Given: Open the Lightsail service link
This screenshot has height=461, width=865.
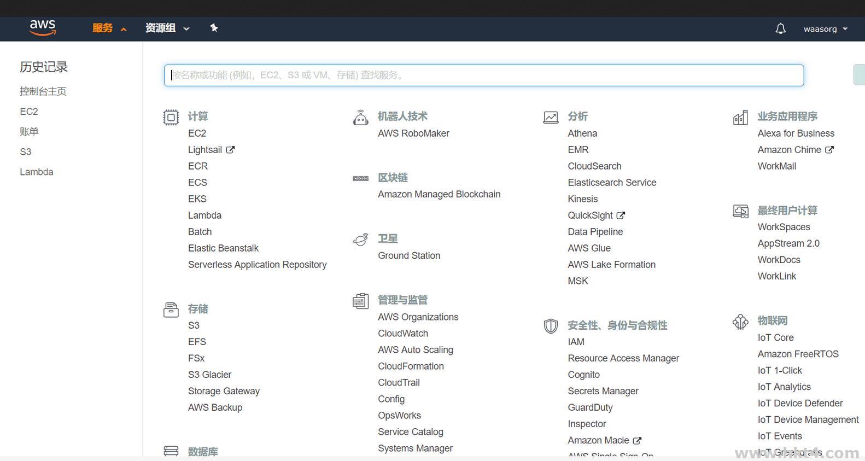Looking at the screenshot, I should pos(205,150).
